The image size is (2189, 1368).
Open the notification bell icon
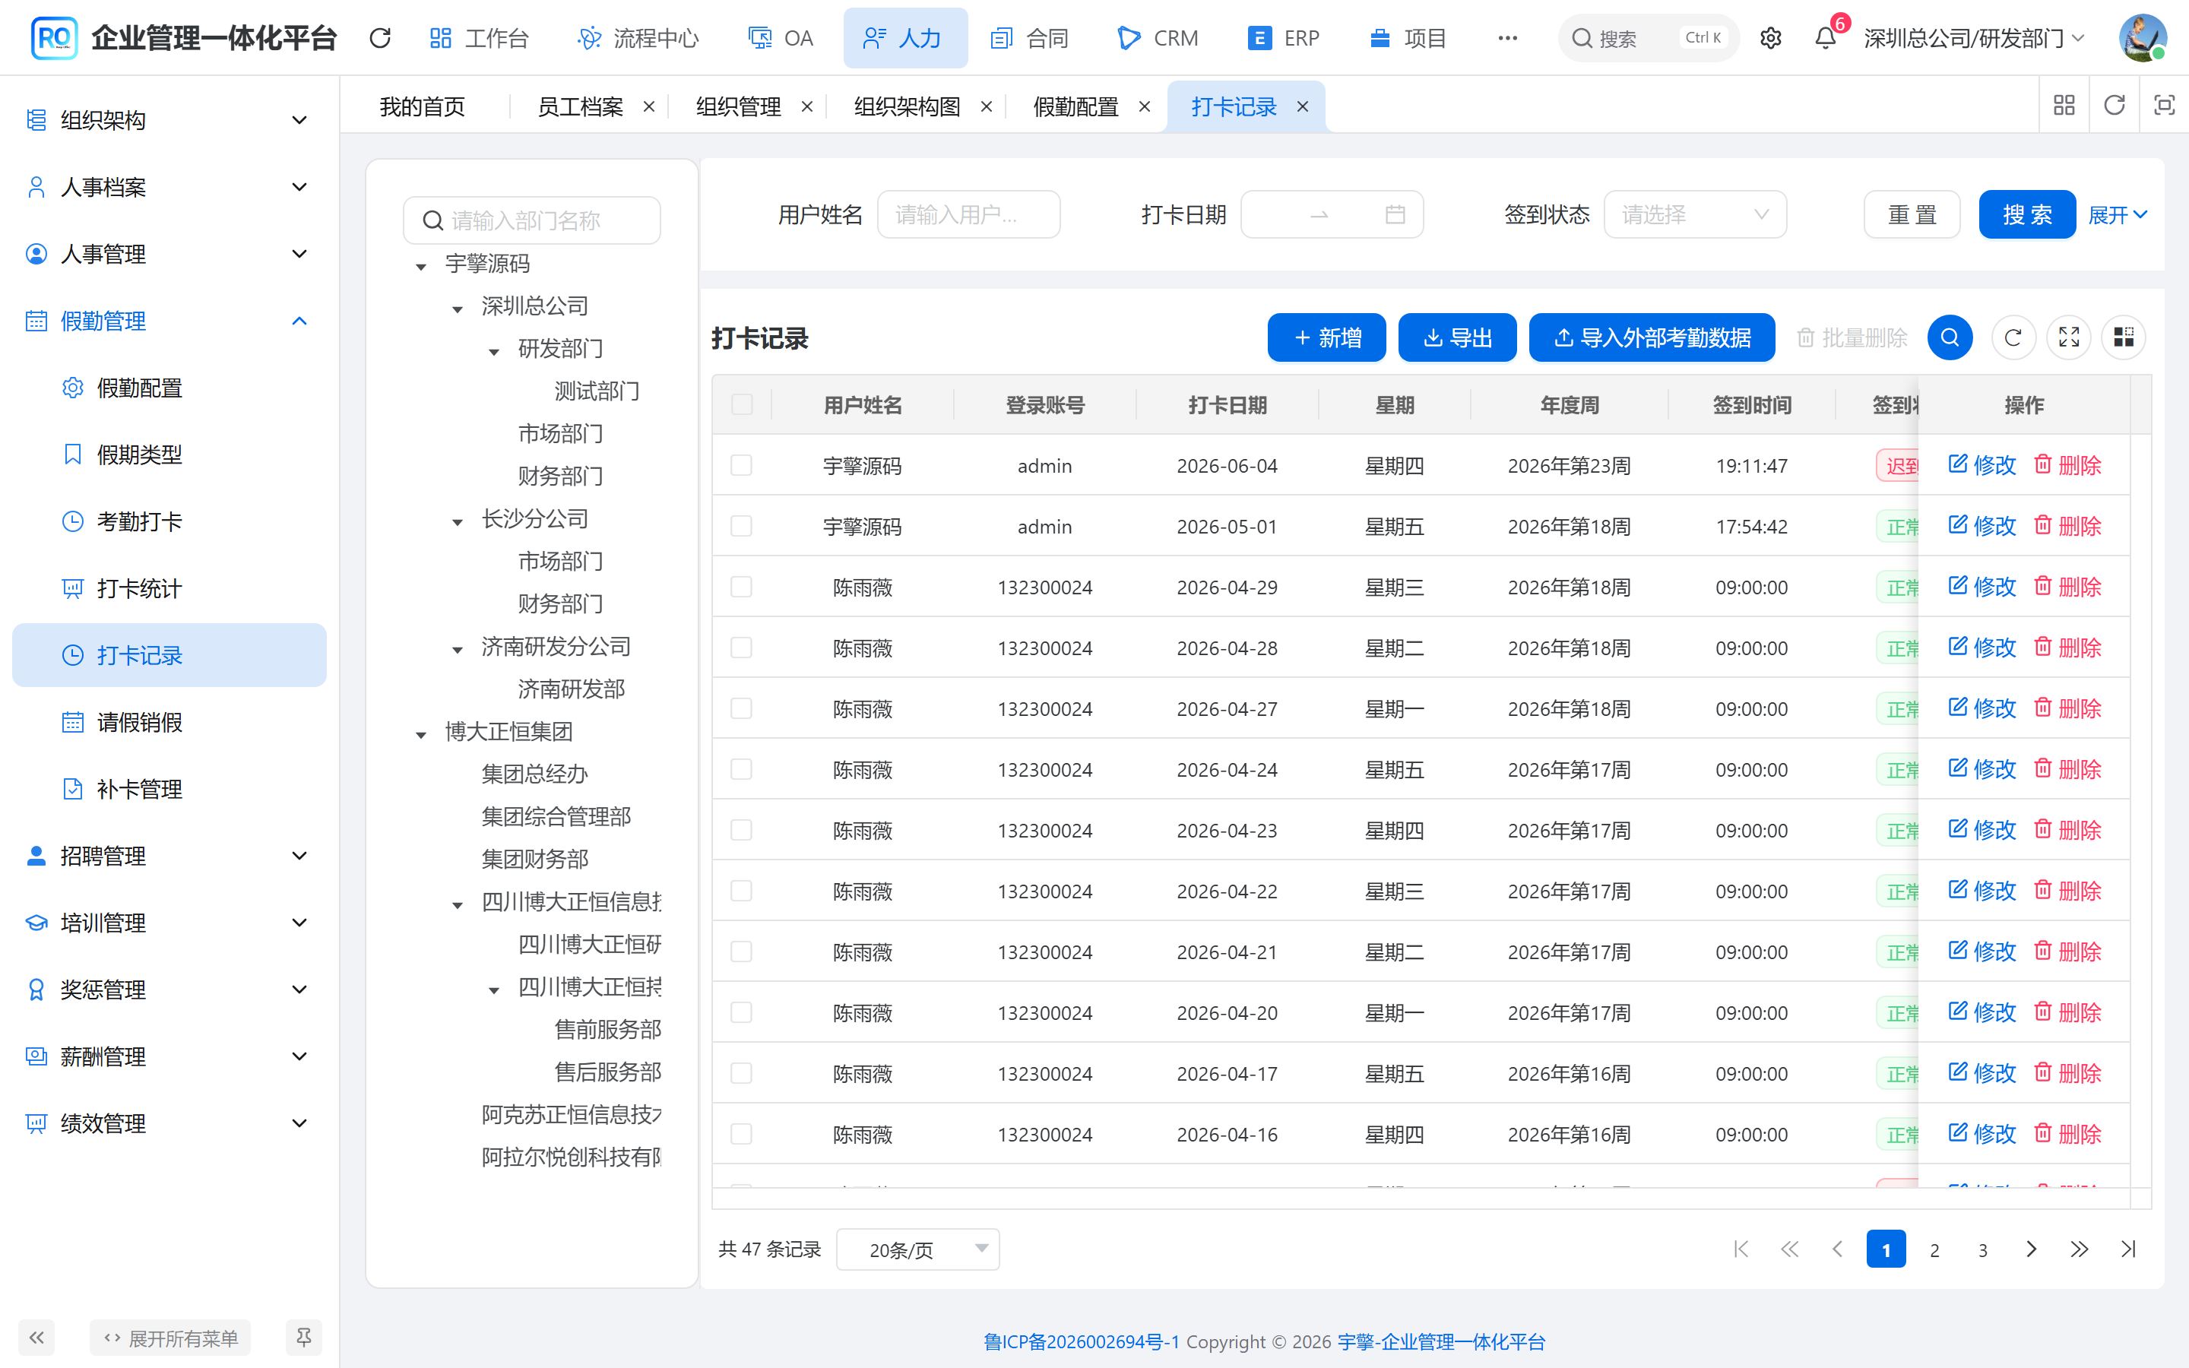click(1824, 38)
